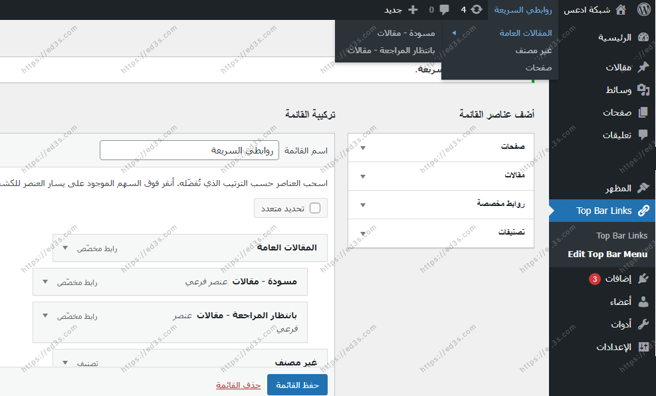This screenshot has height=396, width=656.
Task: Click the paintbrush icon for المظهر
Action: 643,188
